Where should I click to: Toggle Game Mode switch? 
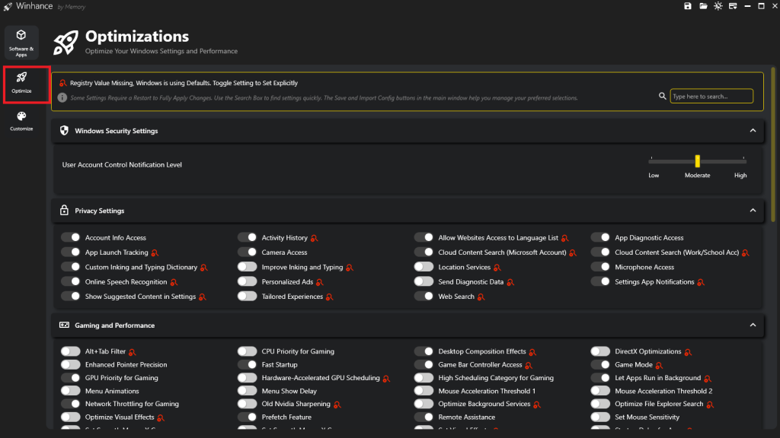(600, 364)
